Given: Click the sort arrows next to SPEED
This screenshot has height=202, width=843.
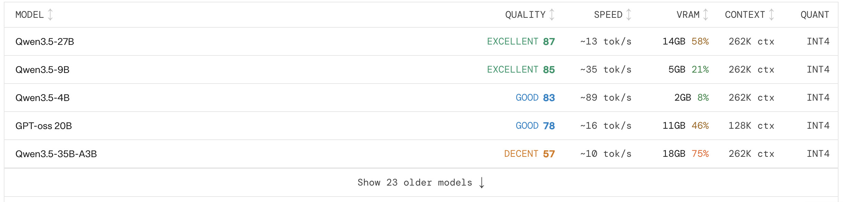Looking at the screenshot, I should coord(629,15).
